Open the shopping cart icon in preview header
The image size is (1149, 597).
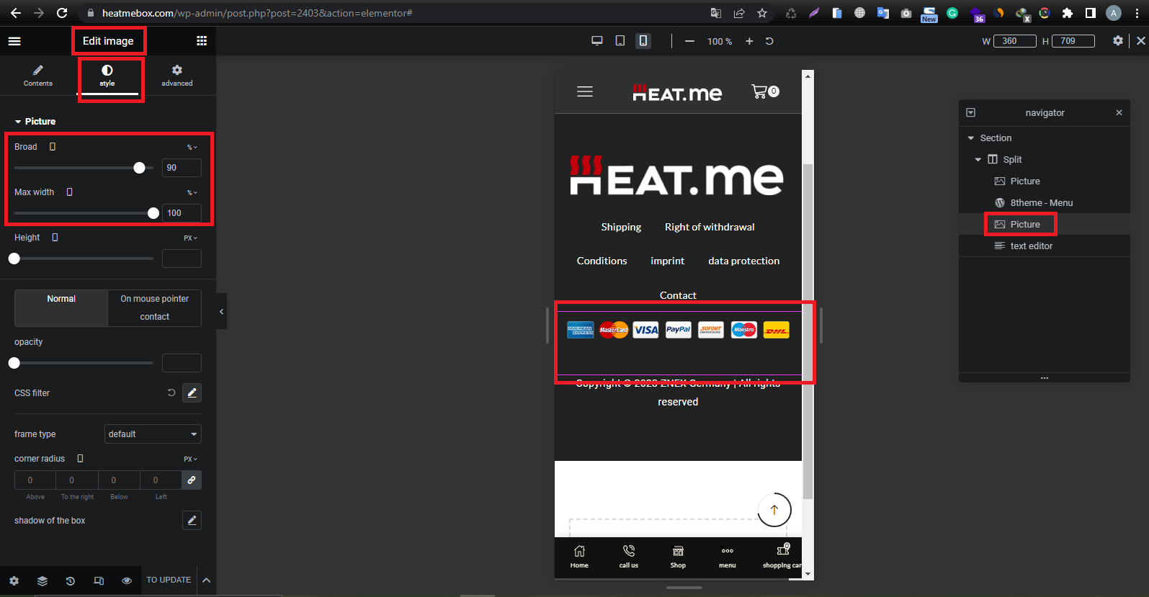tap(764, 91)
